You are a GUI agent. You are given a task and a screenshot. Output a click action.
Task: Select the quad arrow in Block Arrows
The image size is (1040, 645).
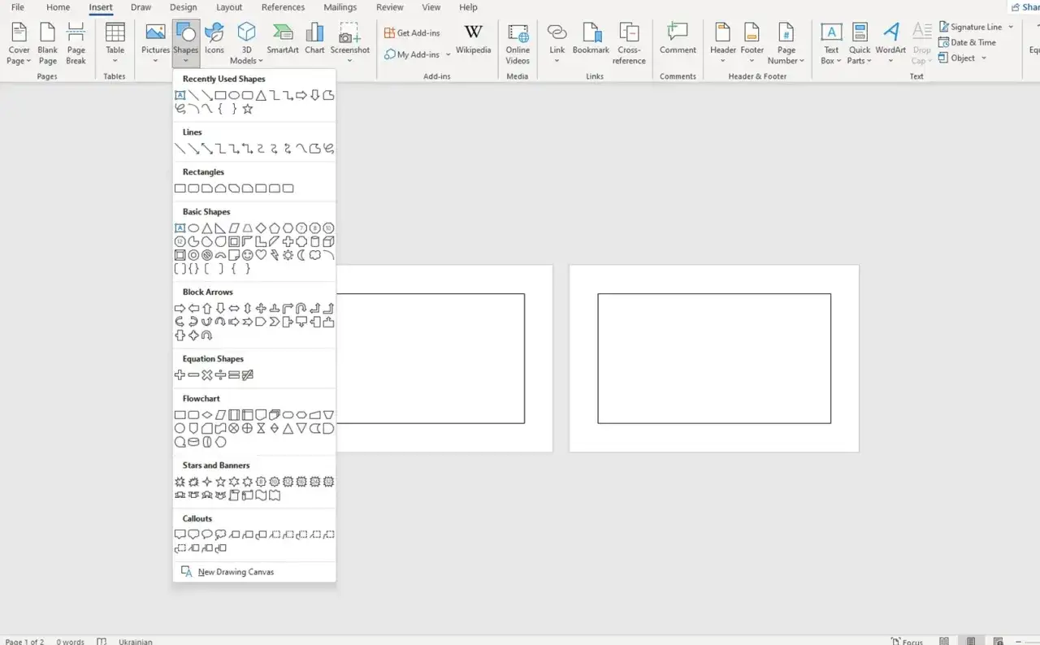pos(261,308)
